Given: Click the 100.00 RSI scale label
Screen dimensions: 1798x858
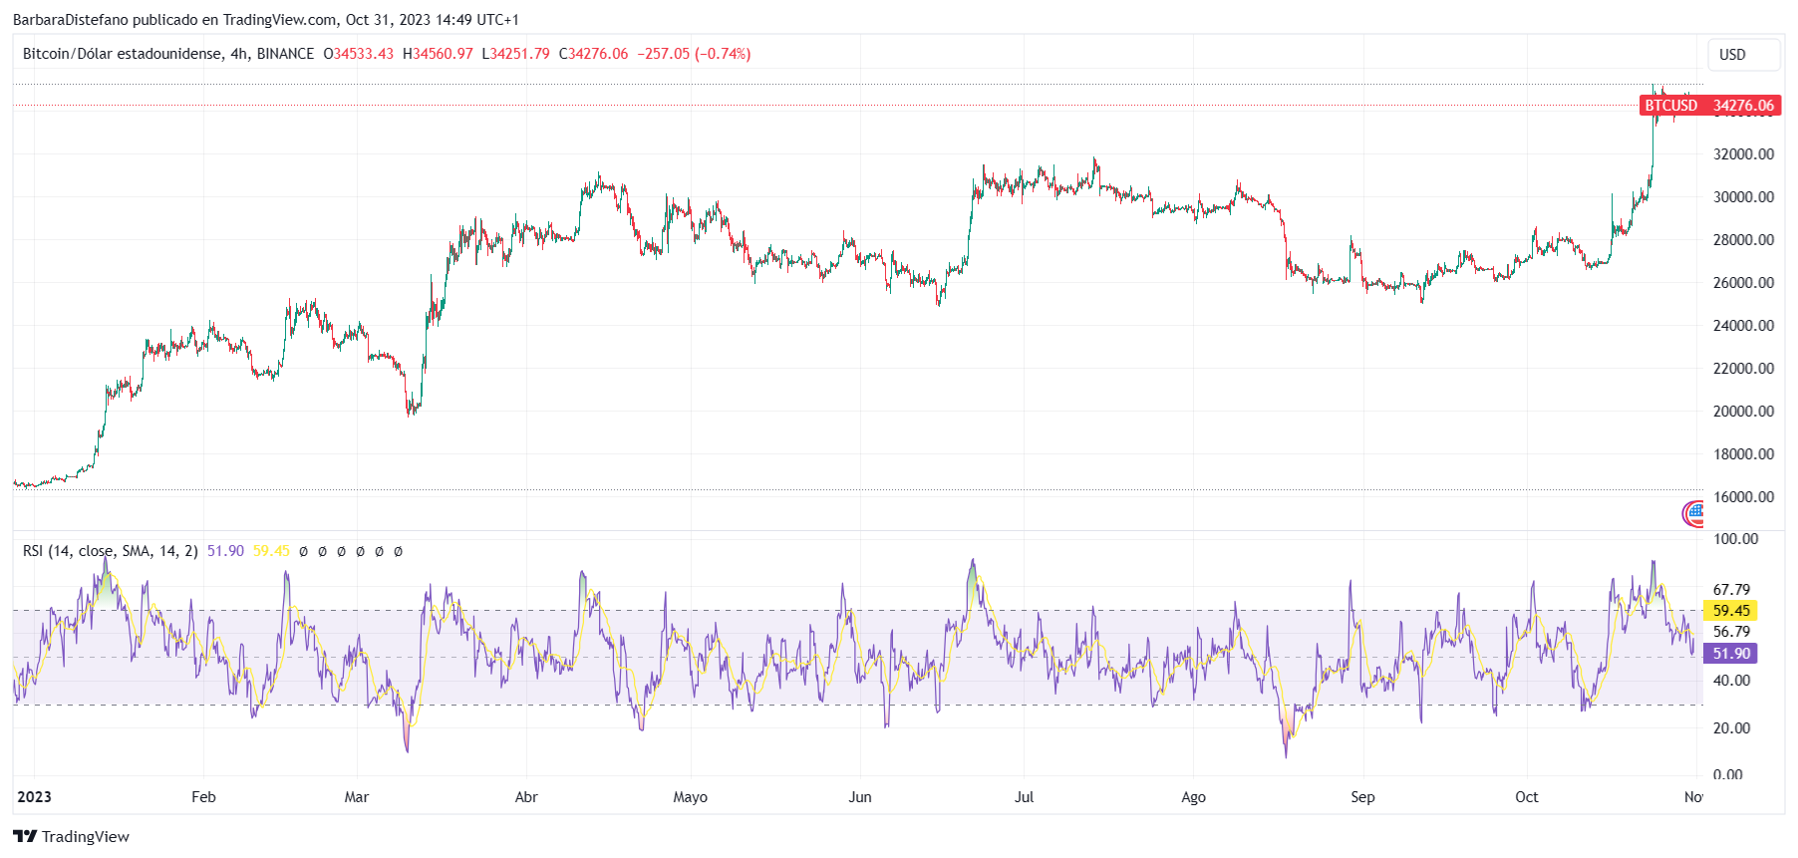Looking at the screenshot, I should 1735,539.
